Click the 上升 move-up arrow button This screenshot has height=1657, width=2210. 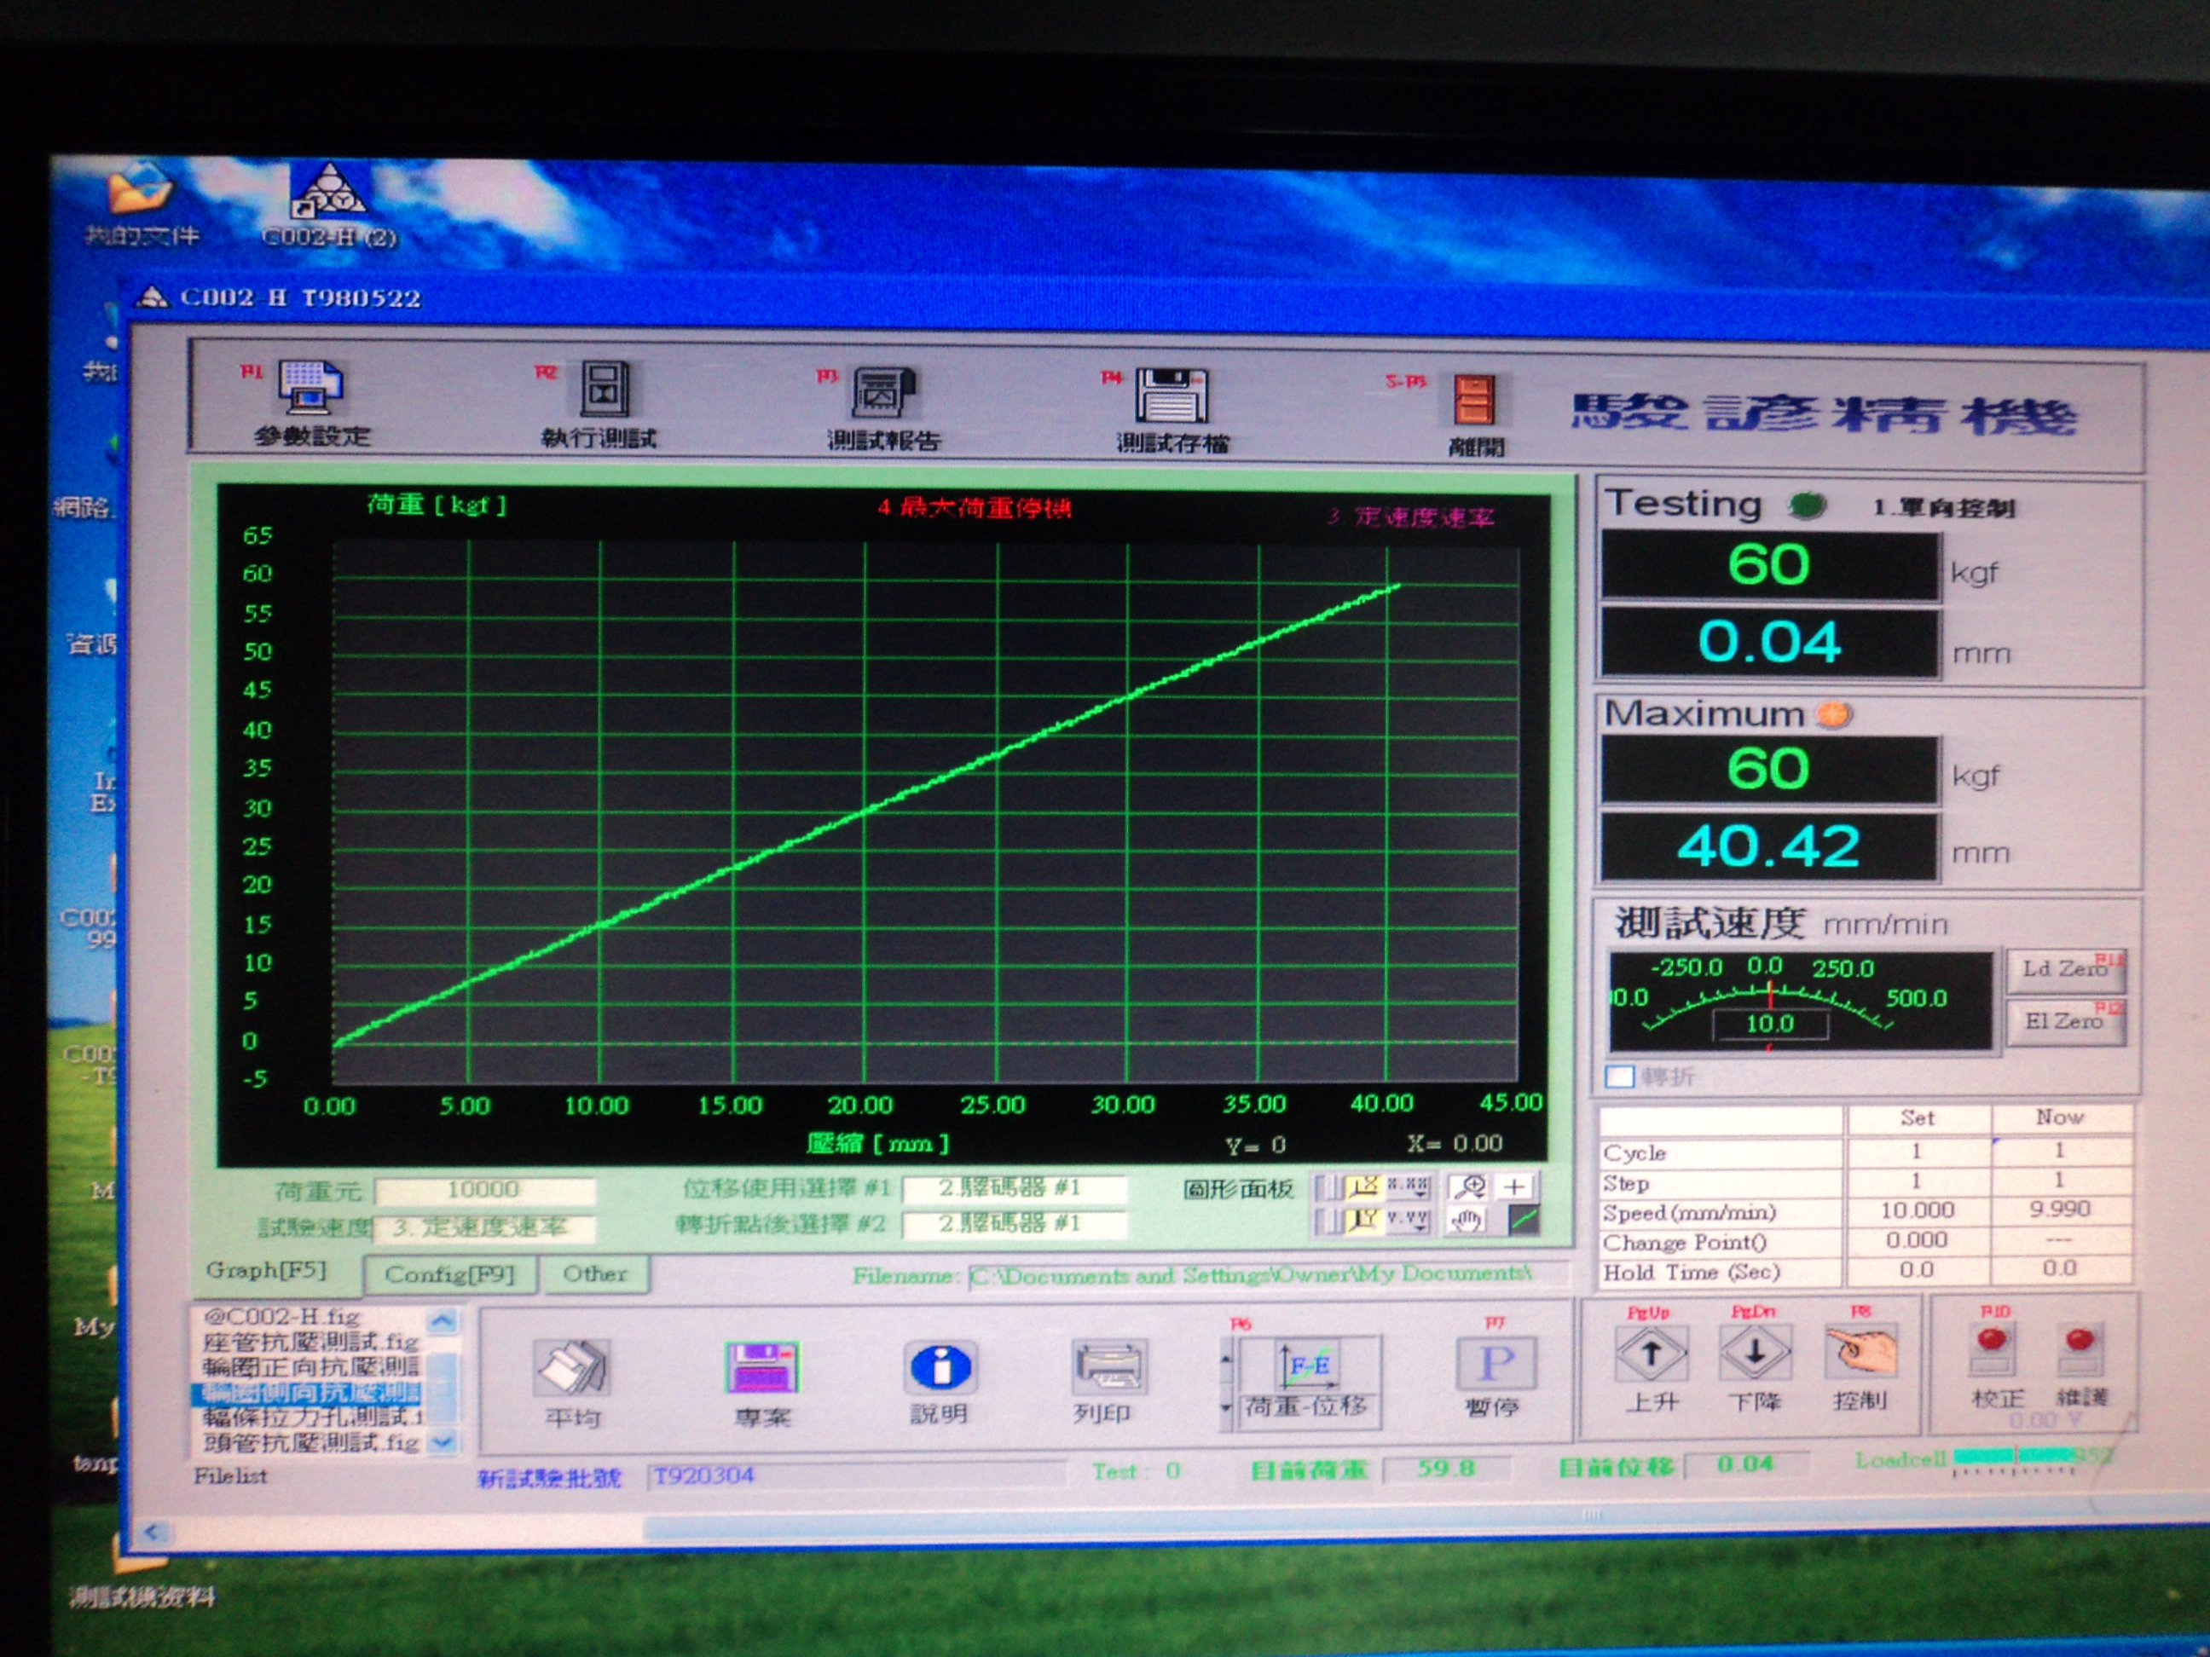click(1652, 1354)
